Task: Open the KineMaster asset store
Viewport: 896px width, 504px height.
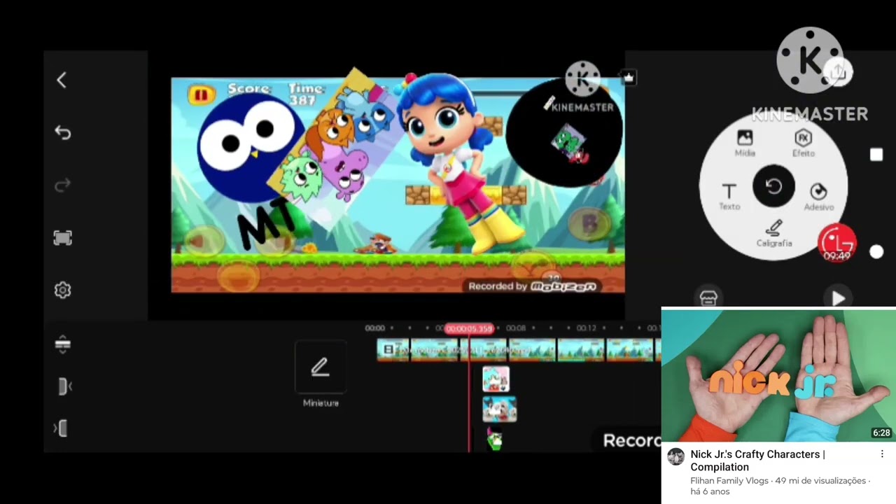Action: coord(708,298)
